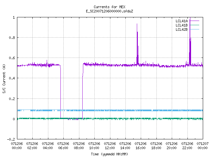Viewport: 209px width, 157px height.
Task: Click the x-axis tick 071206 14:00
Action: 125,146
